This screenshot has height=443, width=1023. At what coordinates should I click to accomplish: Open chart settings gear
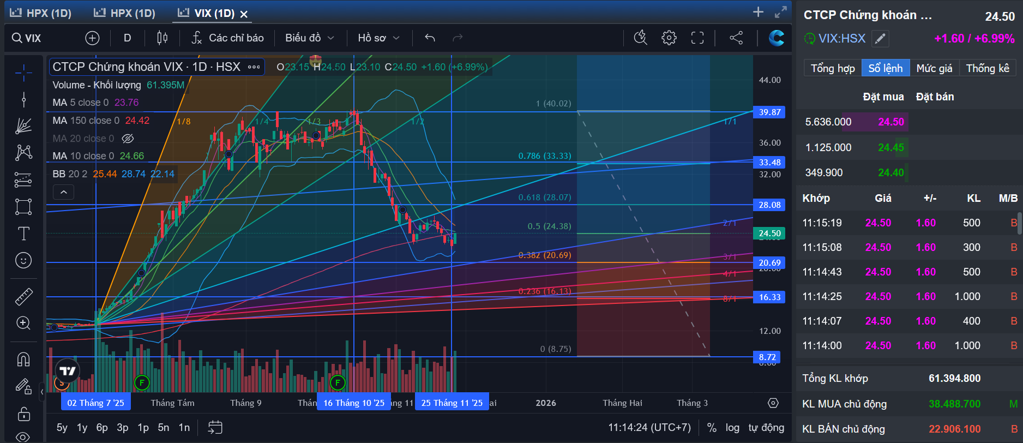(x=669, y=38)
